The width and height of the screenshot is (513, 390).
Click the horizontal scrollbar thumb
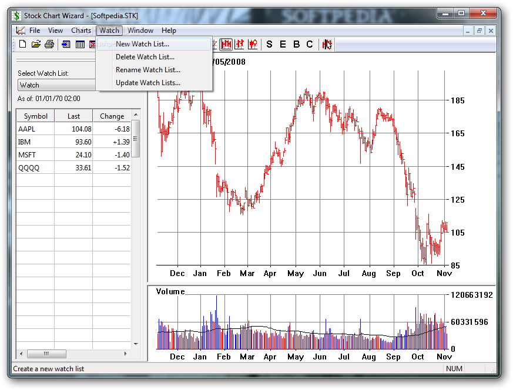[46, 354]
